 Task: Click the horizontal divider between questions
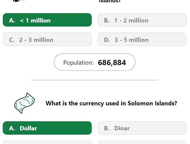[x=95, y=80]
